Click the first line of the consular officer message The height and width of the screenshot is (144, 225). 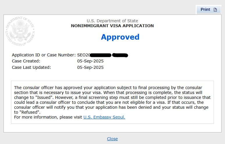click(112, 88)
